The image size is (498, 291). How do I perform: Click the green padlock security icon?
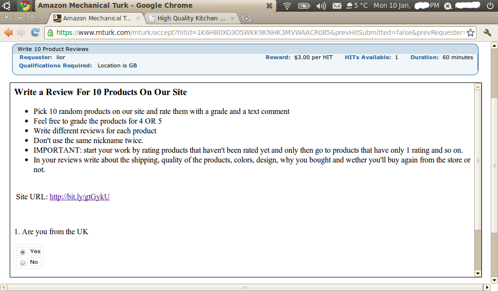50,32
